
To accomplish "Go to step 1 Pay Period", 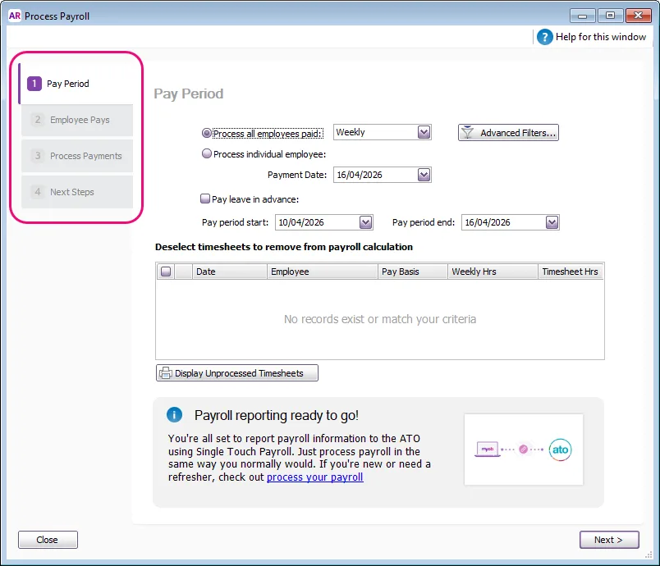I will 76,84.
